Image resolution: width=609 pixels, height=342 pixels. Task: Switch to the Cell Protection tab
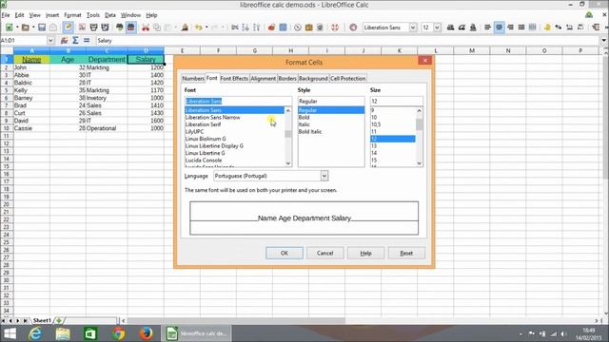[x=348, y=78]
